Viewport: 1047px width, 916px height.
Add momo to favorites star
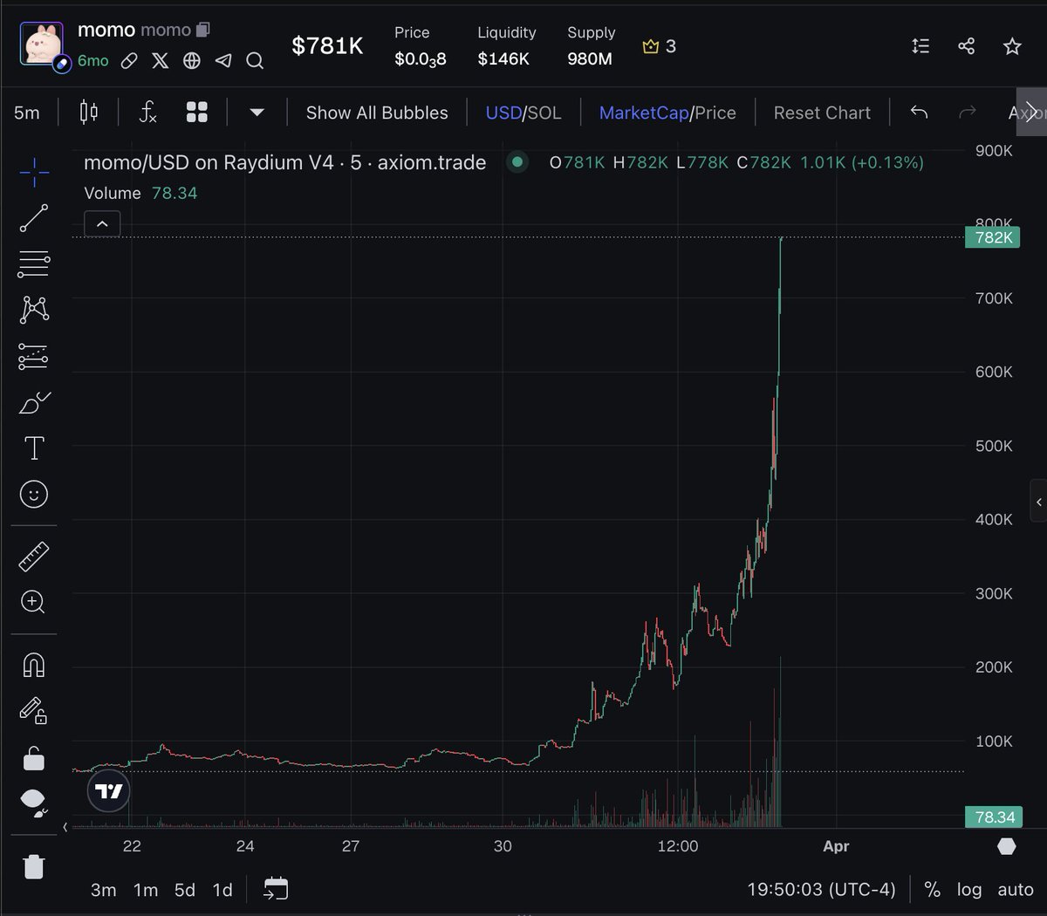(1012, 46)
